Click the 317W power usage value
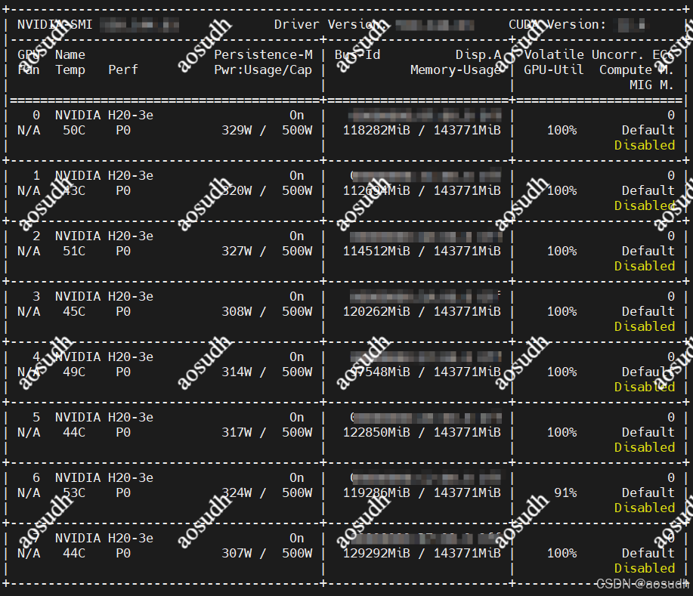 coord(237,433)
